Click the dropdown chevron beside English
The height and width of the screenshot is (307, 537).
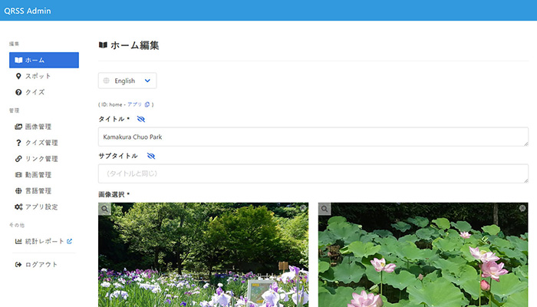pyautogui.click(x=147, y=81)
